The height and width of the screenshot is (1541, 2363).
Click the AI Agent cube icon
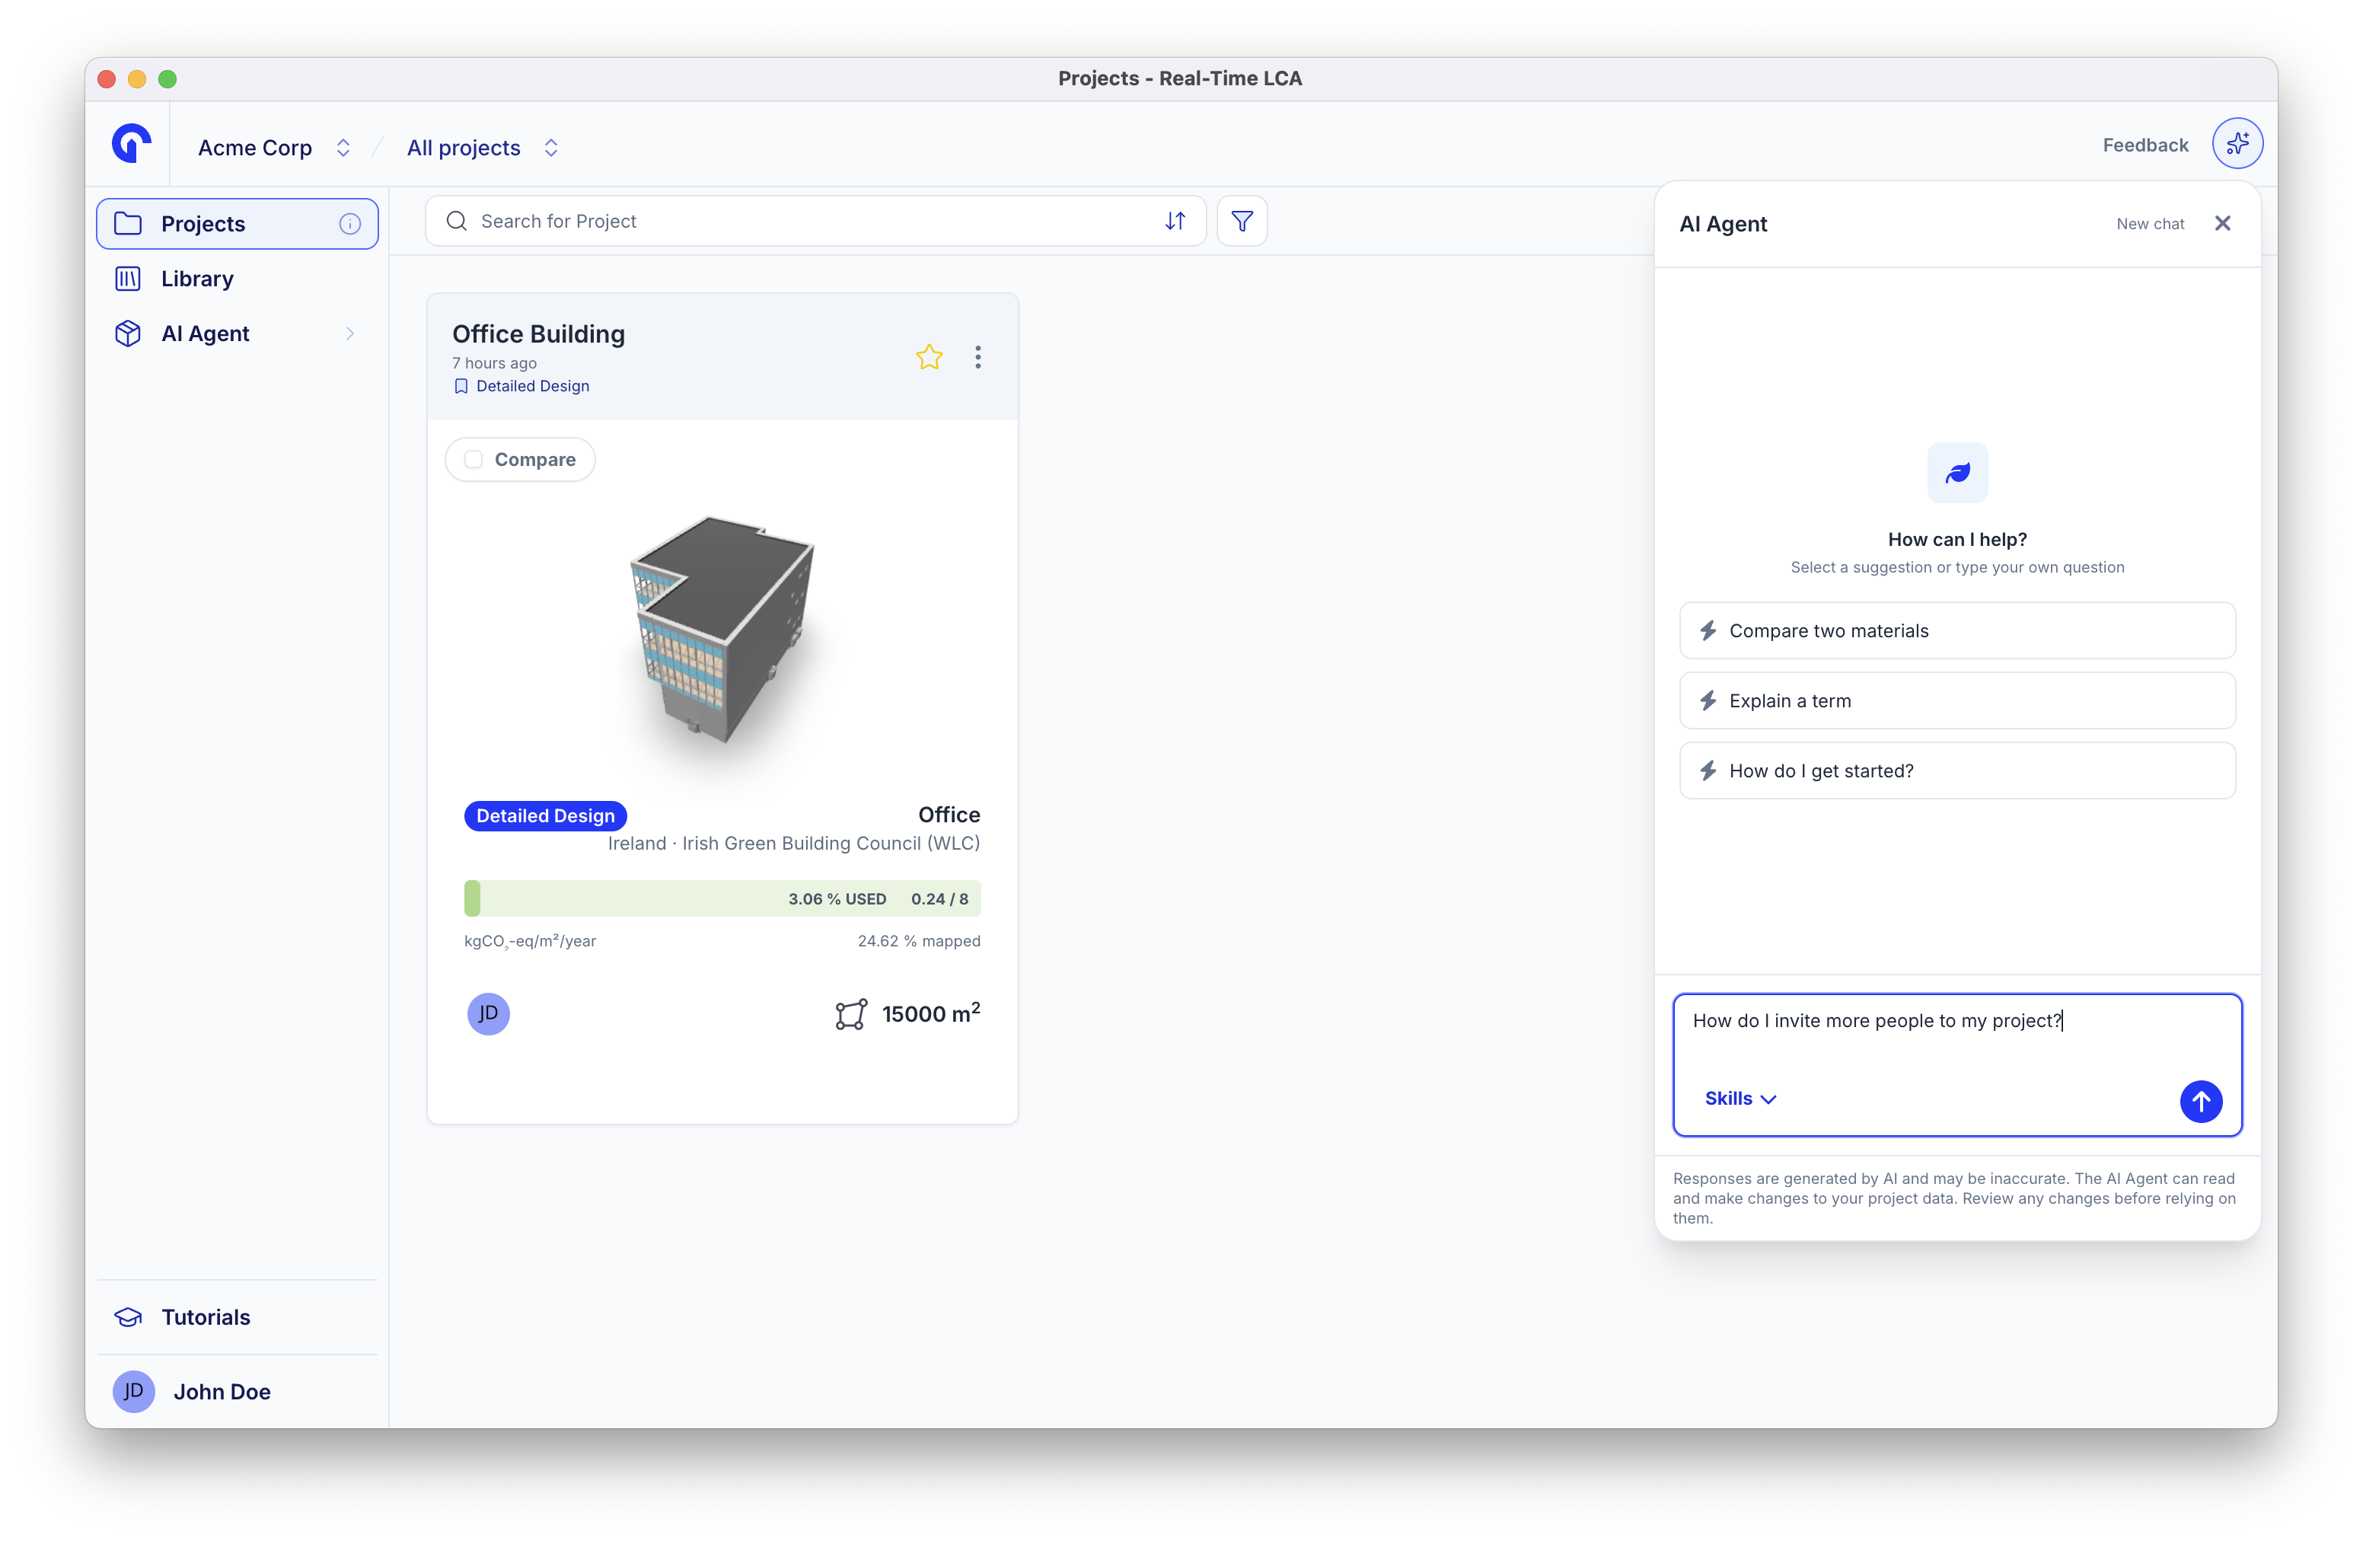pos(128,333)
